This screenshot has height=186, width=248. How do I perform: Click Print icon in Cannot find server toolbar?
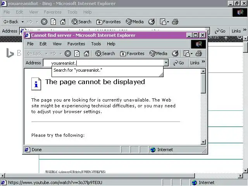click(199, 53)
